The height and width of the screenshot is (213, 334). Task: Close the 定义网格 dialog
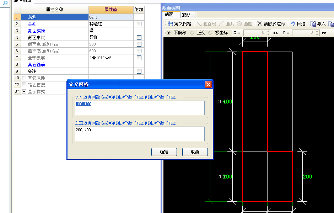click(x=208, y=84)
